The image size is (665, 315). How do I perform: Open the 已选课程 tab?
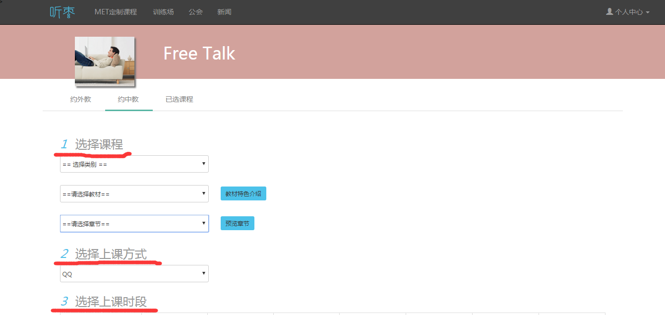[179, 99]
